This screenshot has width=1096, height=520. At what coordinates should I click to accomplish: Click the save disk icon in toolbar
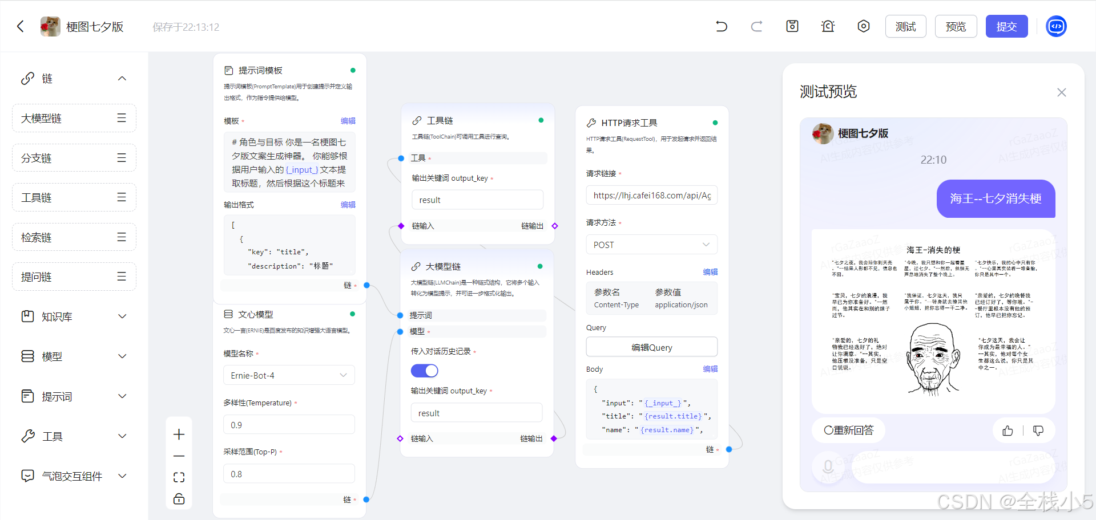tap(792, 26)
